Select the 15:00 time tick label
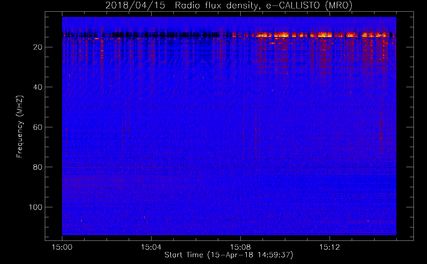 pos(62,247)
